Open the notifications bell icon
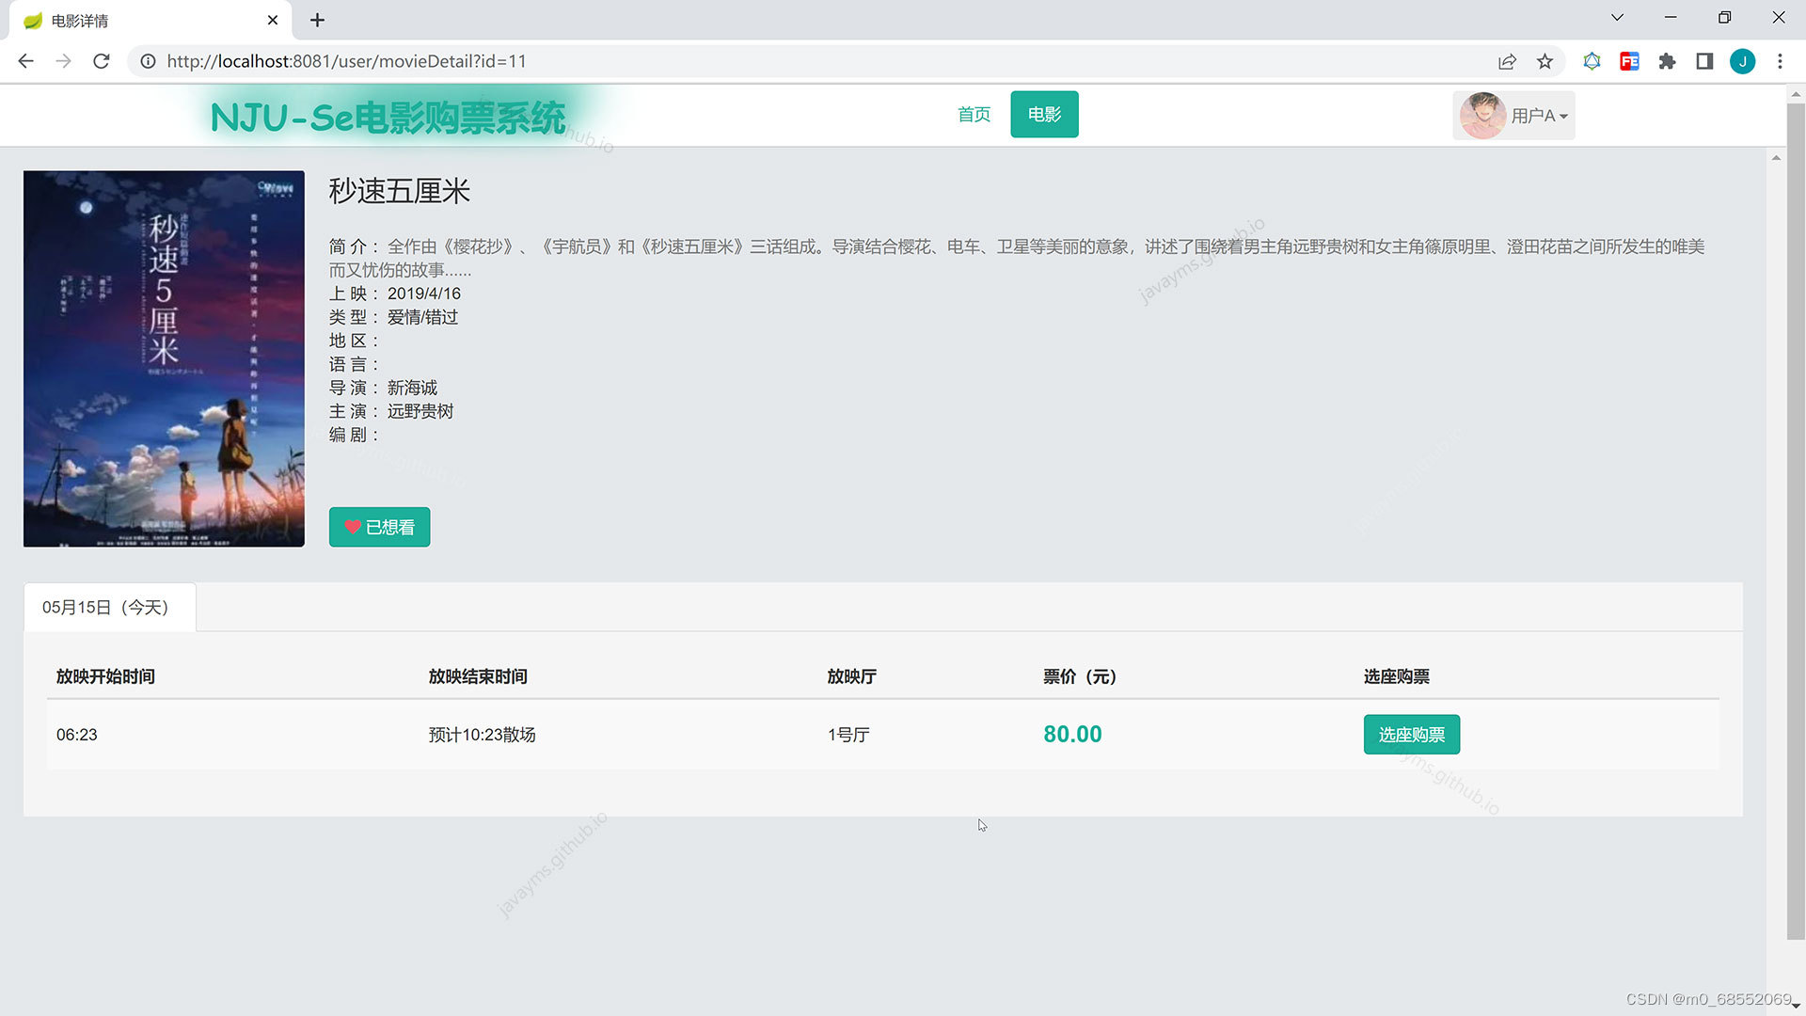This screenshot has height=1016, width=1806. pos(1592,61)
